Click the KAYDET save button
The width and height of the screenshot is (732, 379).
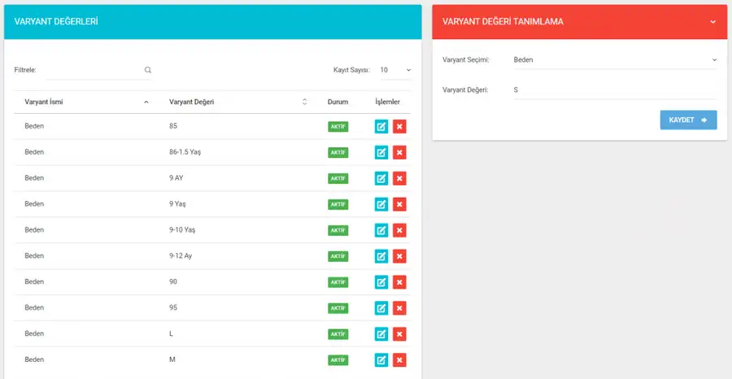point(688,120)
